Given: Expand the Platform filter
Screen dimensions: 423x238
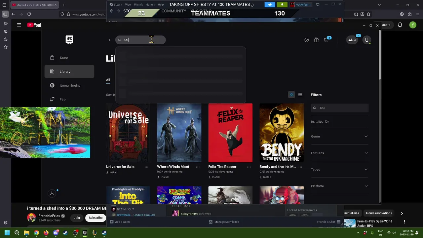Looking at the screenshot, I should tap(339, 186).
